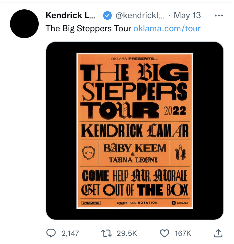
Task: Click the 167K likes count
Action: 183,233
